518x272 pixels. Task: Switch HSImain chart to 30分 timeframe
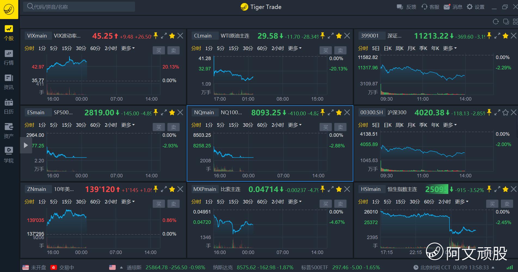pos(415,202)
